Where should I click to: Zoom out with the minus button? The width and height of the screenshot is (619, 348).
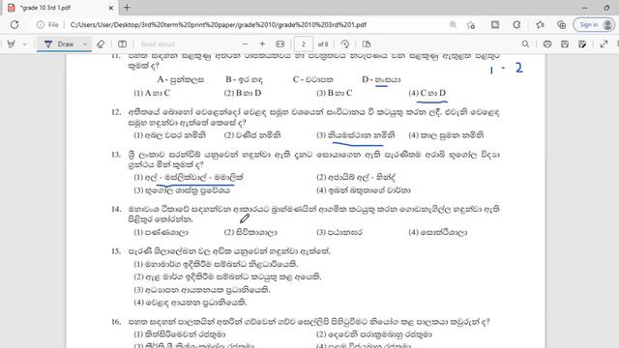pyautogui.click(x=245, y=44)
